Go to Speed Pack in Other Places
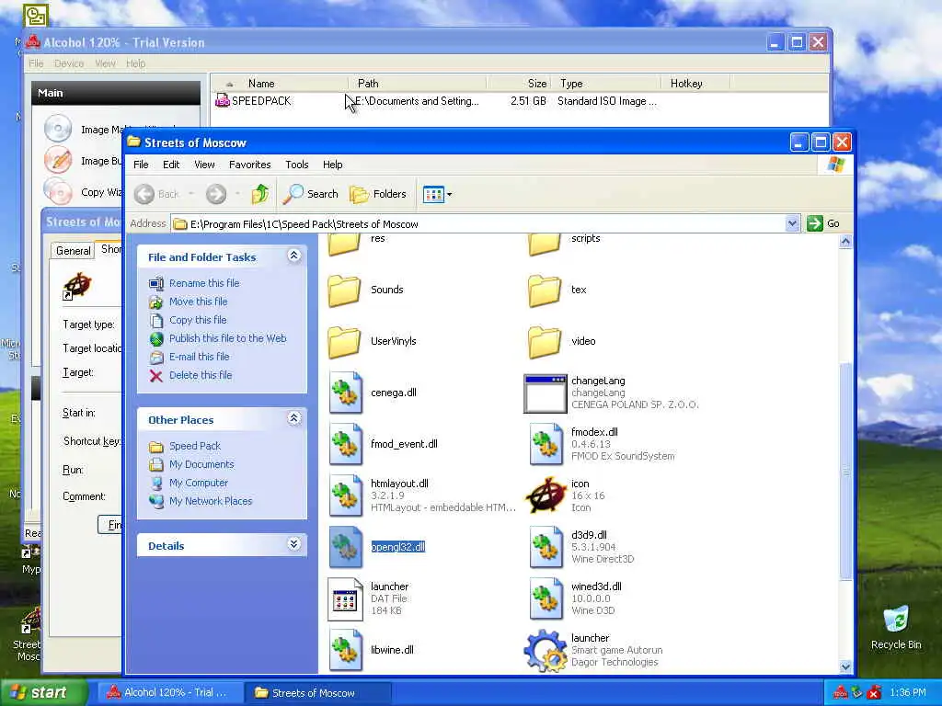Image resolution: width=942 pixels, height=706 pixels. pyautogui.click(x=195, y=446)
